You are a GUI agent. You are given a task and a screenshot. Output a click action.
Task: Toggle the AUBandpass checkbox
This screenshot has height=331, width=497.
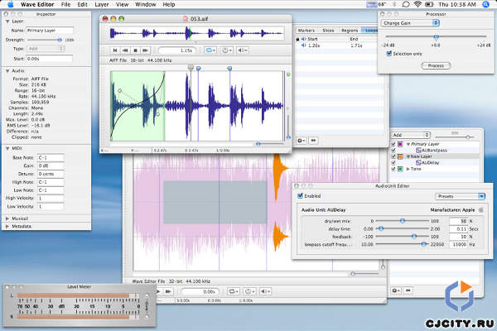point(393,150)
